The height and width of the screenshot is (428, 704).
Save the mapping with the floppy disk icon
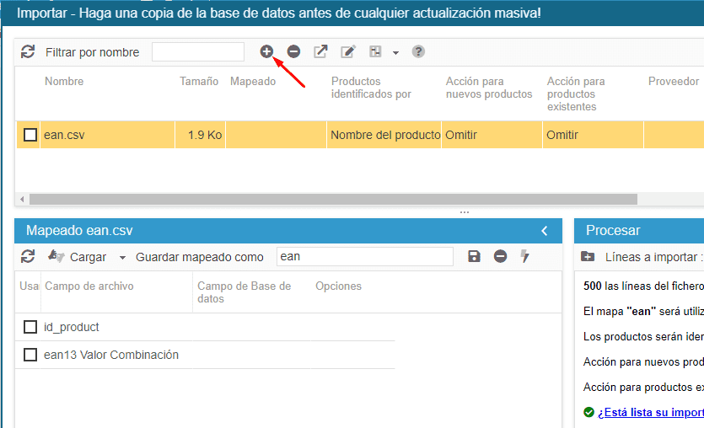tap(474, 256)
